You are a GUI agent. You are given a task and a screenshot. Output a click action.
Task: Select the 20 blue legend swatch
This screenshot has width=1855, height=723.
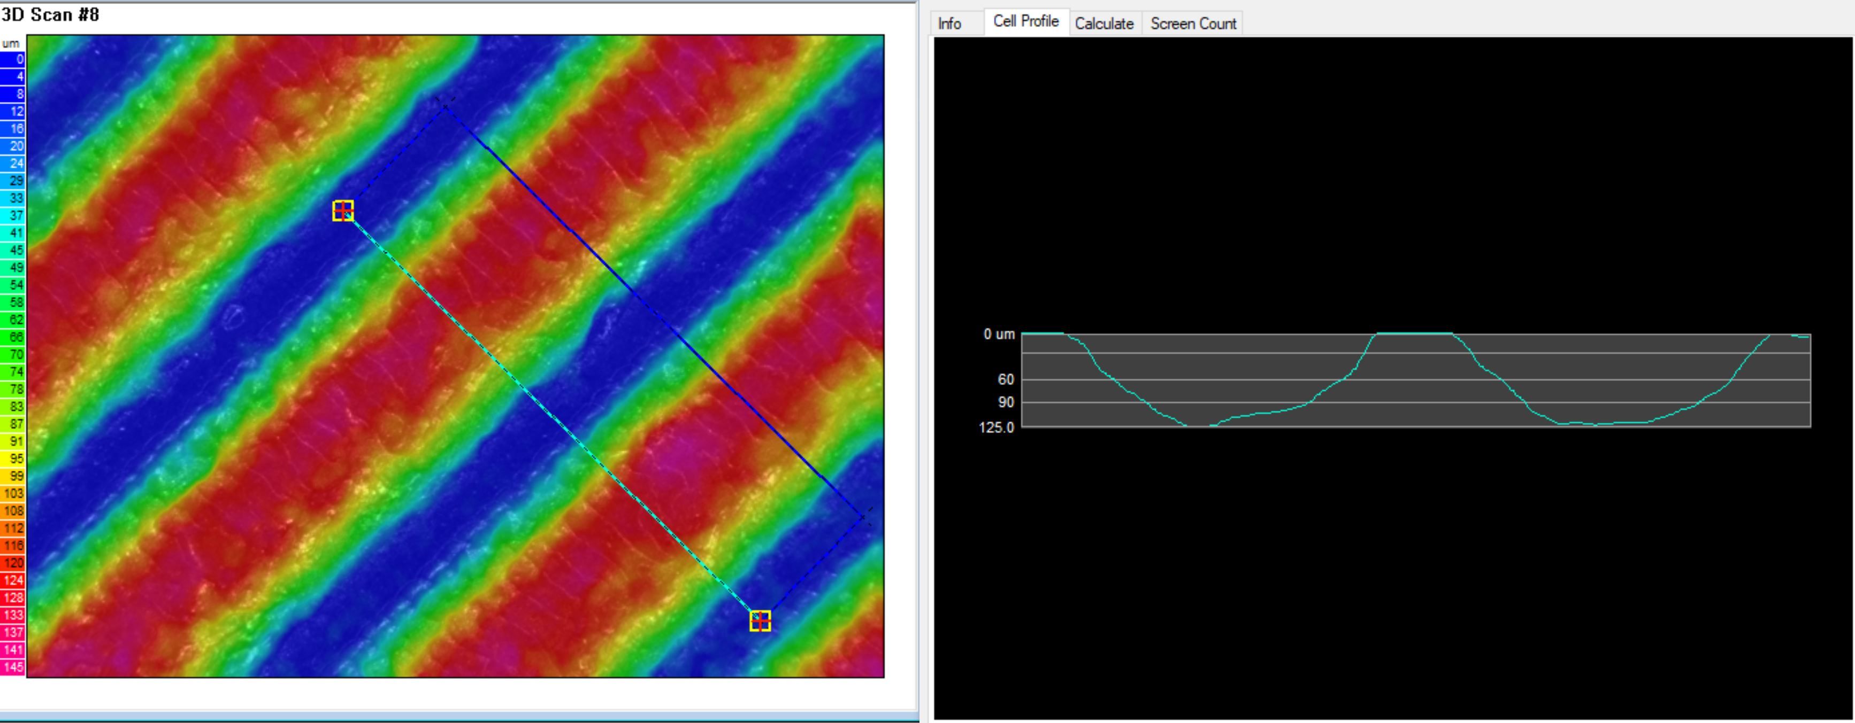(13, 146)
